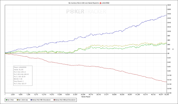
Task: Click the 31,571 x-axis tick label
Action: click(x=106, y=94)
